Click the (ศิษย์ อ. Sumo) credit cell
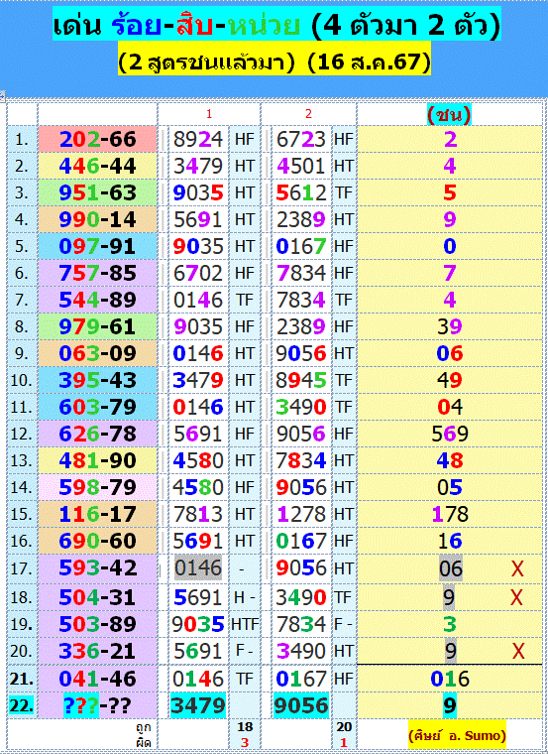The height and width of the screenshot is (754, 548). click(457, 735)
